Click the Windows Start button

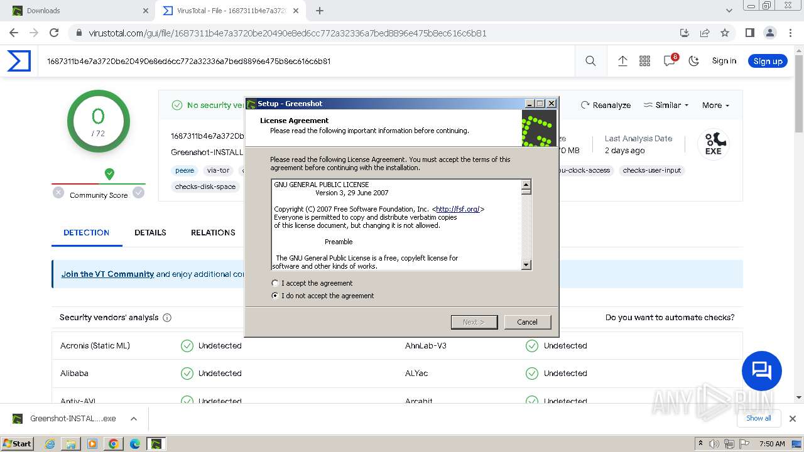tap(18, 444)
